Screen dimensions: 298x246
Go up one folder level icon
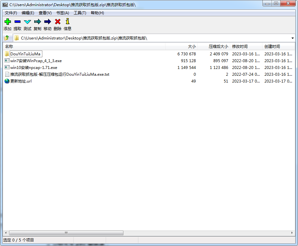pos(7,38)
